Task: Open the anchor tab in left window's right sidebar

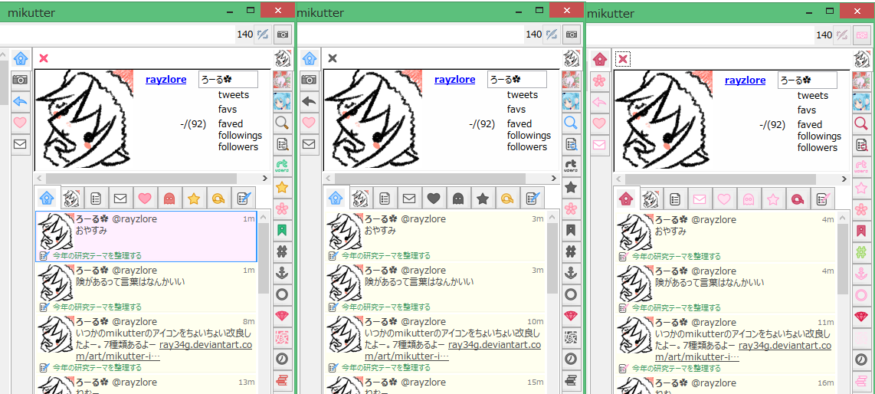Action: (x=282, y=272)
